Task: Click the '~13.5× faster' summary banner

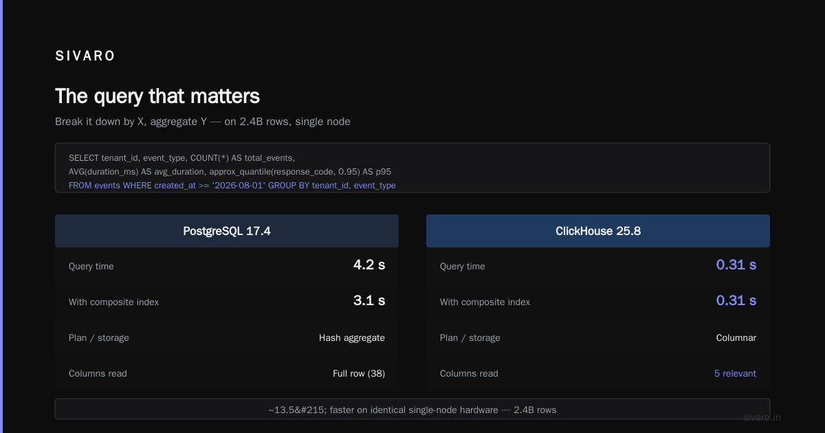Action: coord(412,410)
